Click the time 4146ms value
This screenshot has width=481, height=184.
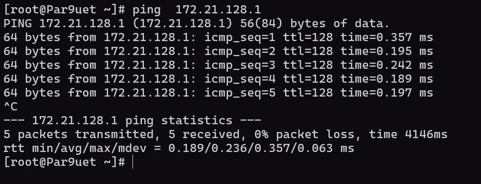click(x=408, y=134)
